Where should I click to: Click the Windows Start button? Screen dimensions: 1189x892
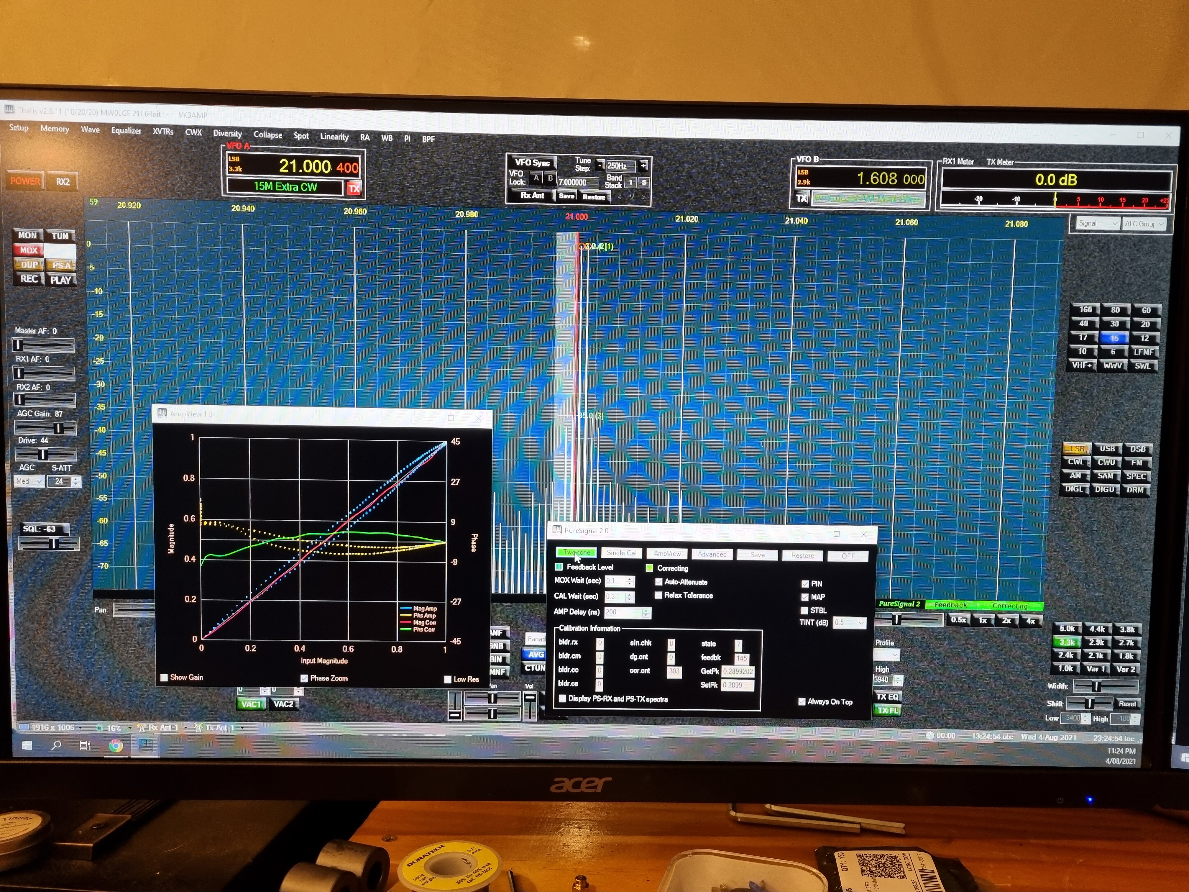point(26,745)
